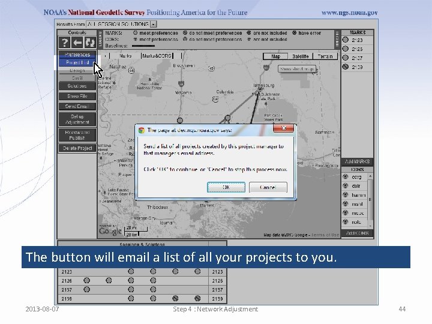Click the 2123 label in MARKS list
432x324 pixels.
[x=357, y=40]
